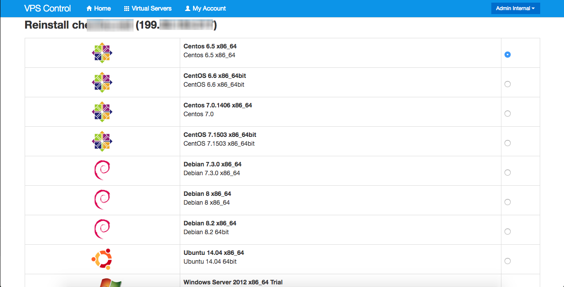Click the Ubuntu logo for Ubuntu 14.04
The height and width of the screenshot is (287, 564).
pos(102,259)
